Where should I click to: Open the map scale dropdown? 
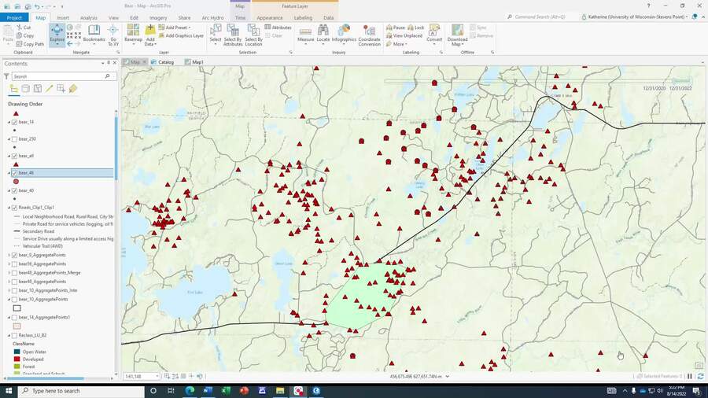point(157,377)
